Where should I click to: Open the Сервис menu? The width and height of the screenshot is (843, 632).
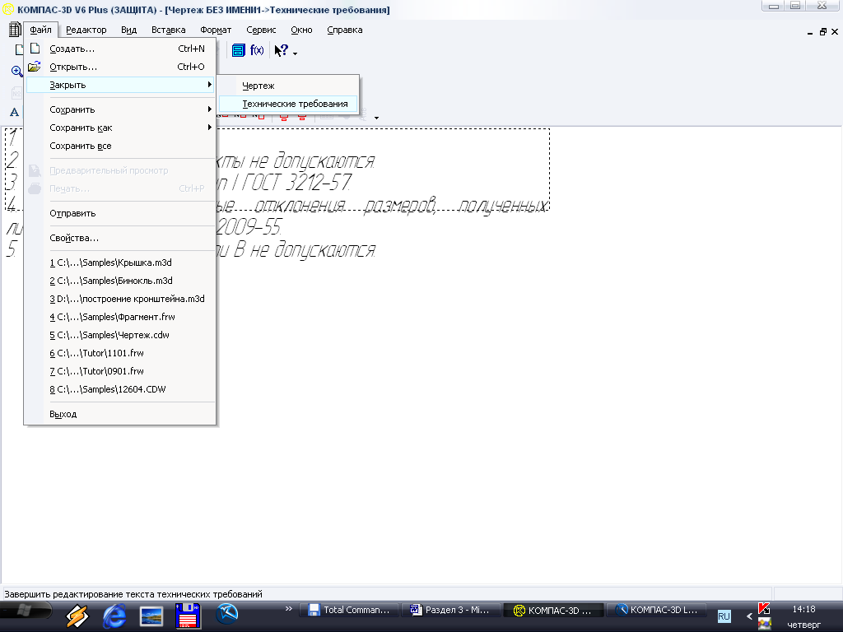coord(261,30)
